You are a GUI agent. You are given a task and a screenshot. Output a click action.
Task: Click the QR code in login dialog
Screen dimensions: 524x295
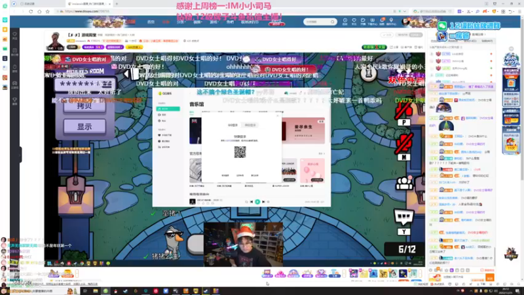(240, 152)
